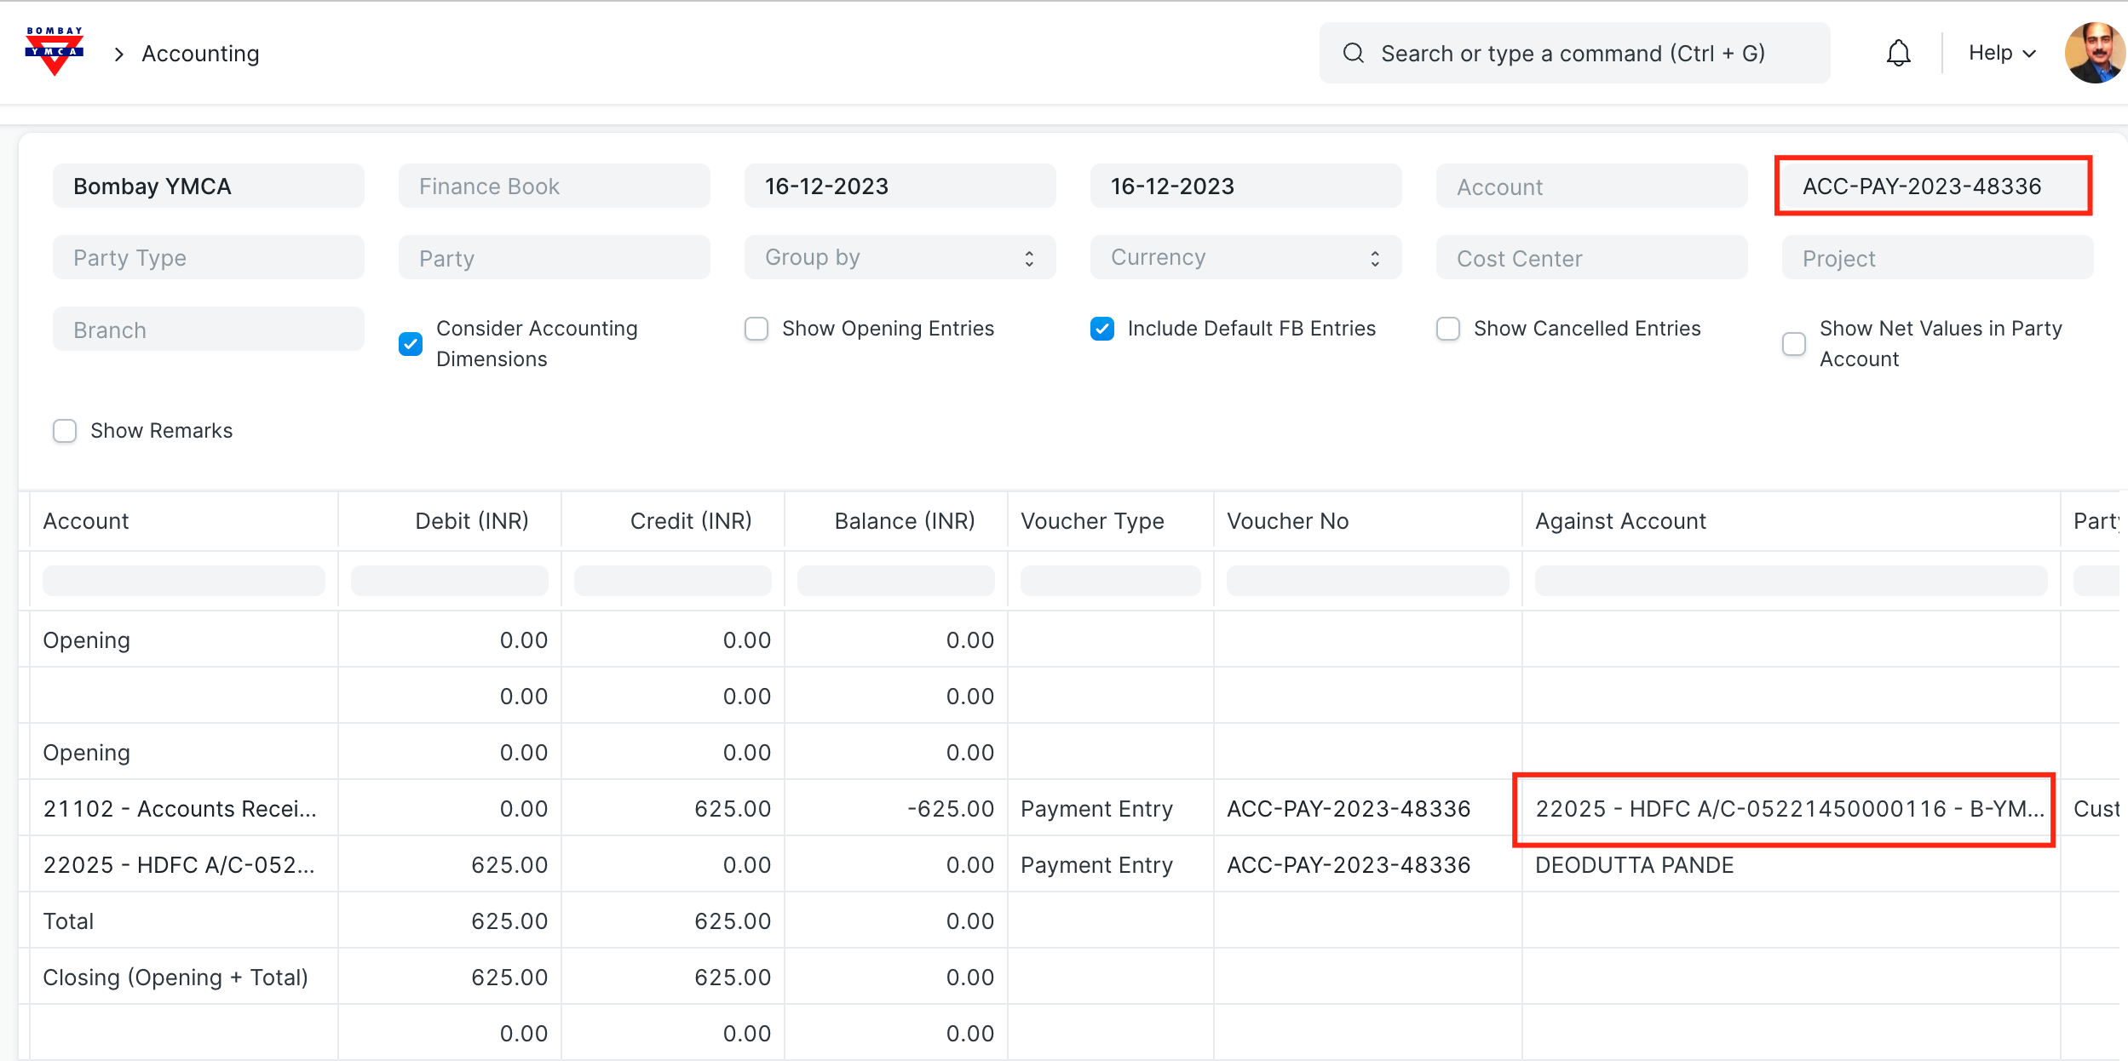Viewport: 2128px width, 1061px height.
Task: Click the Voucher No column header
Action: [1287, 521]
